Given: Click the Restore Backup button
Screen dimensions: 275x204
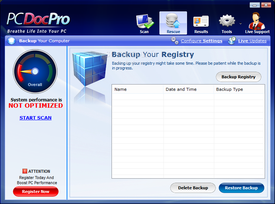Looking at the screenshot, I should pos(241,188).
